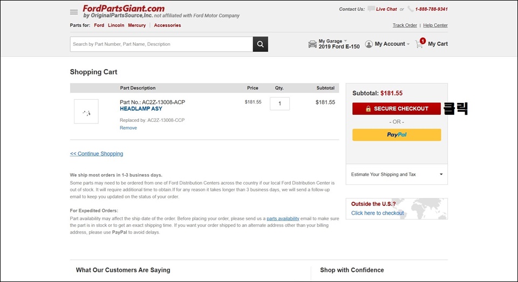Click the Live Chat link
This screenshot has width=518, height=282.
coord(386,9)
